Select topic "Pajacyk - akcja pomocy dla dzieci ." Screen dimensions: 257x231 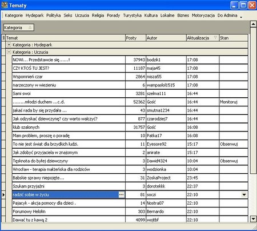[69, 203]
